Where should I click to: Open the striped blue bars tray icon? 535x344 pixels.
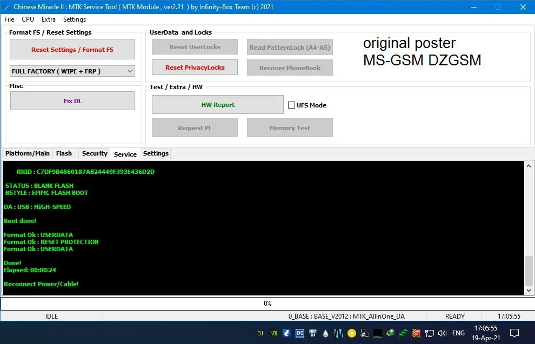click(x=312, y=333)
